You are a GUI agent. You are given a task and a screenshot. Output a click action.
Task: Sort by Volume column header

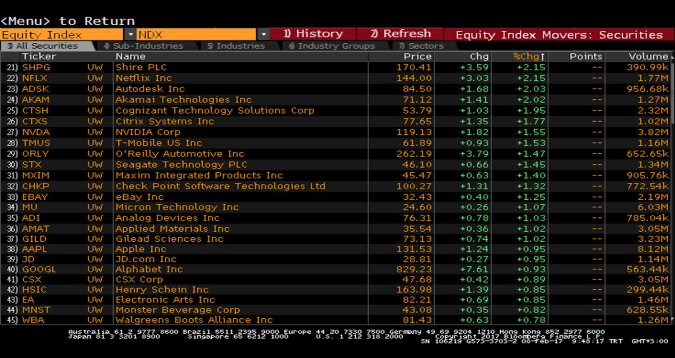coord(648,56)
